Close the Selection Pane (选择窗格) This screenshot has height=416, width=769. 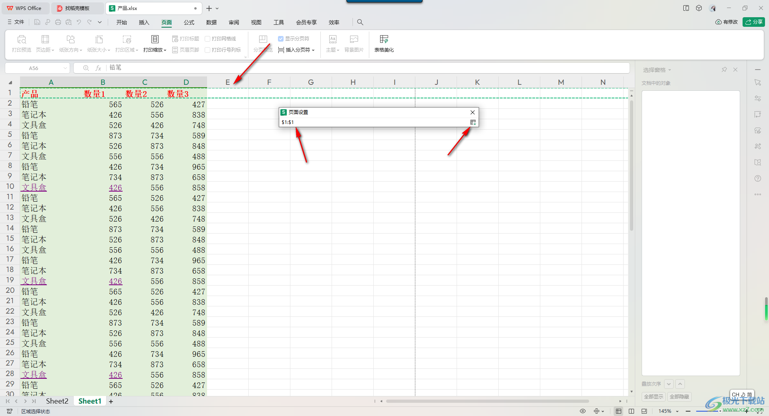735,70
